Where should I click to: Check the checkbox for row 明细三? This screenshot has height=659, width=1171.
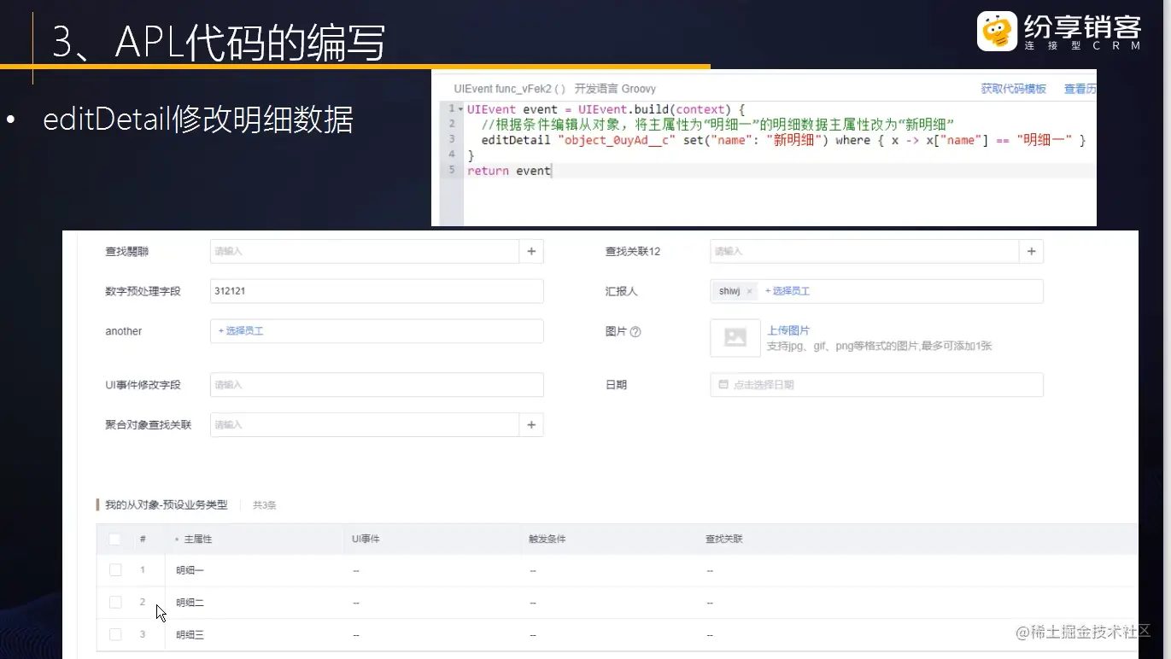click(x=115, y=634)
